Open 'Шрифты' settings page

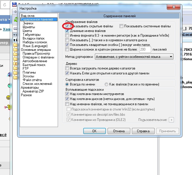pyautogui.click(x=29, y=27)
